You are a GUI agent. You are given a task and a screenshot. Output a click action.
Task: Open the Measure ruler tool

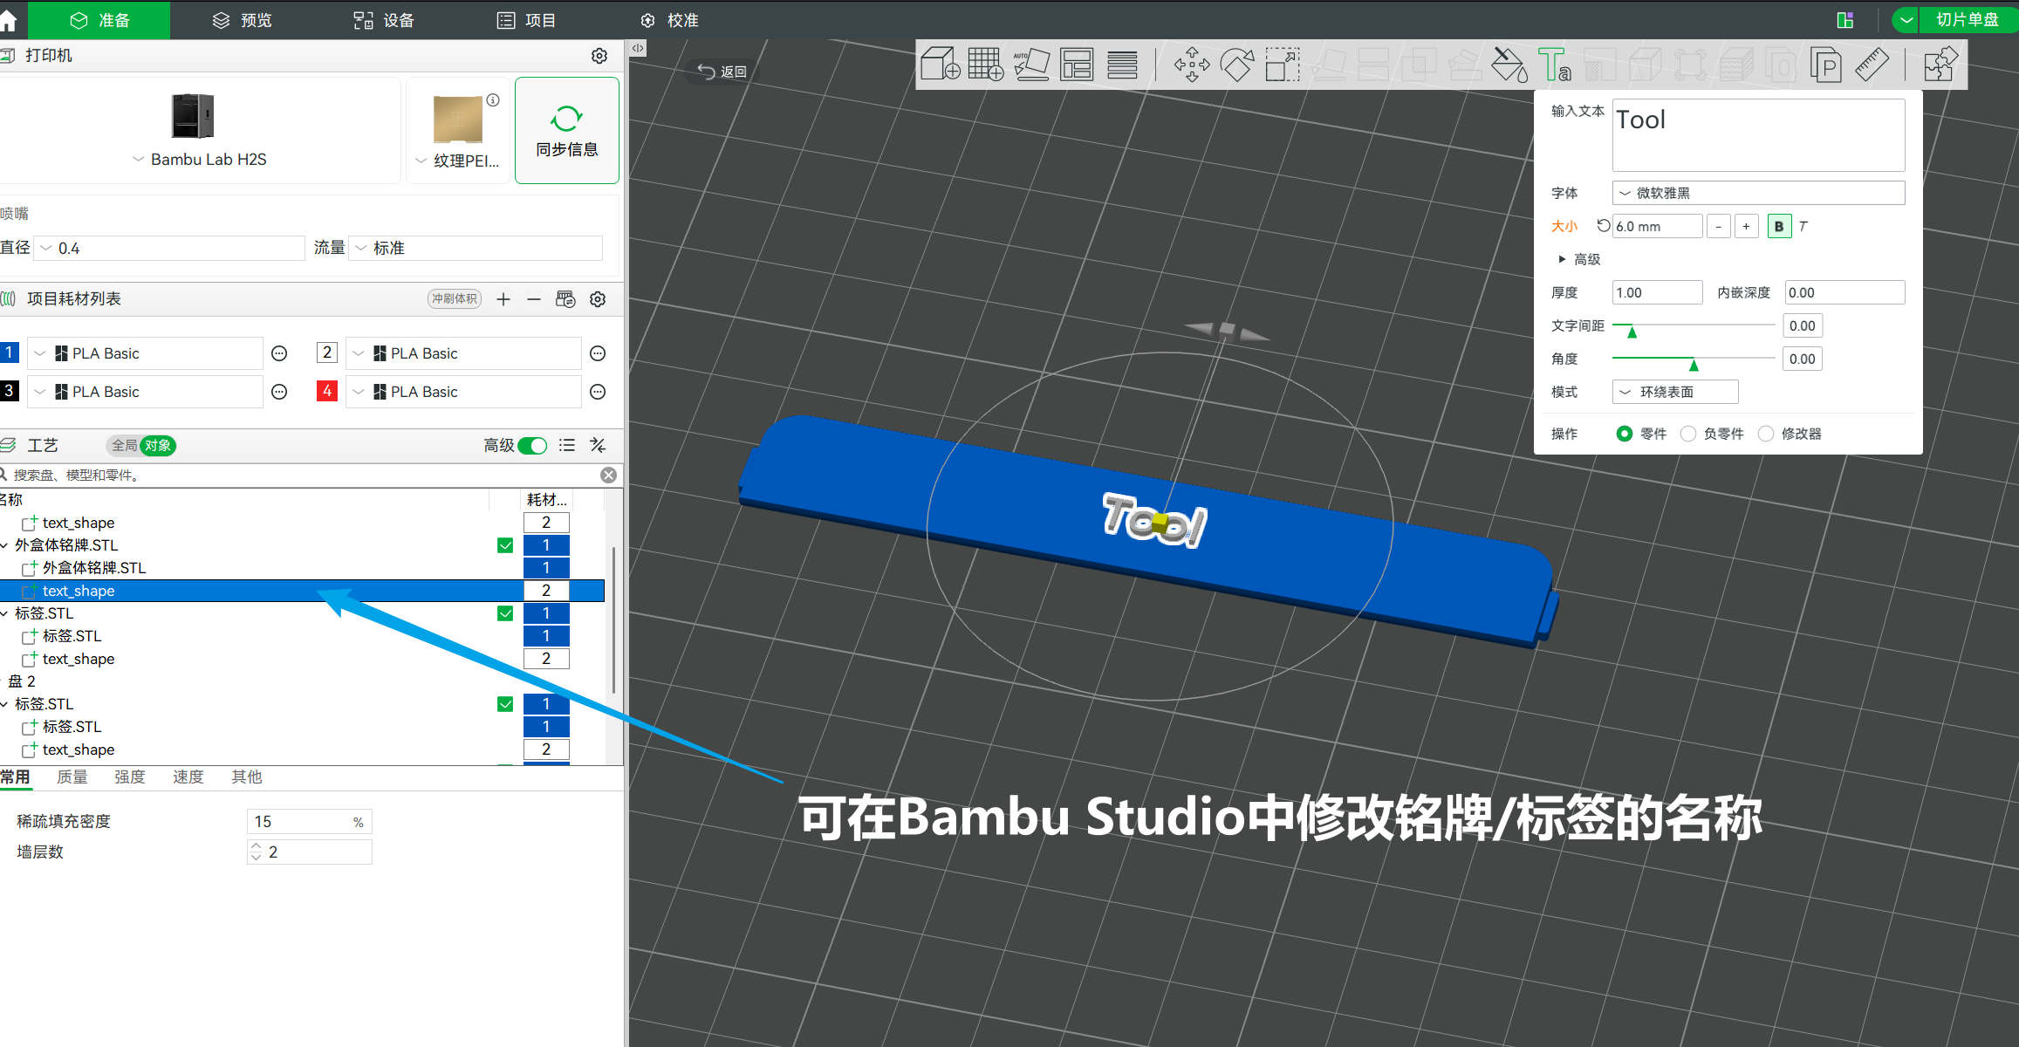tap(1872, 65)
